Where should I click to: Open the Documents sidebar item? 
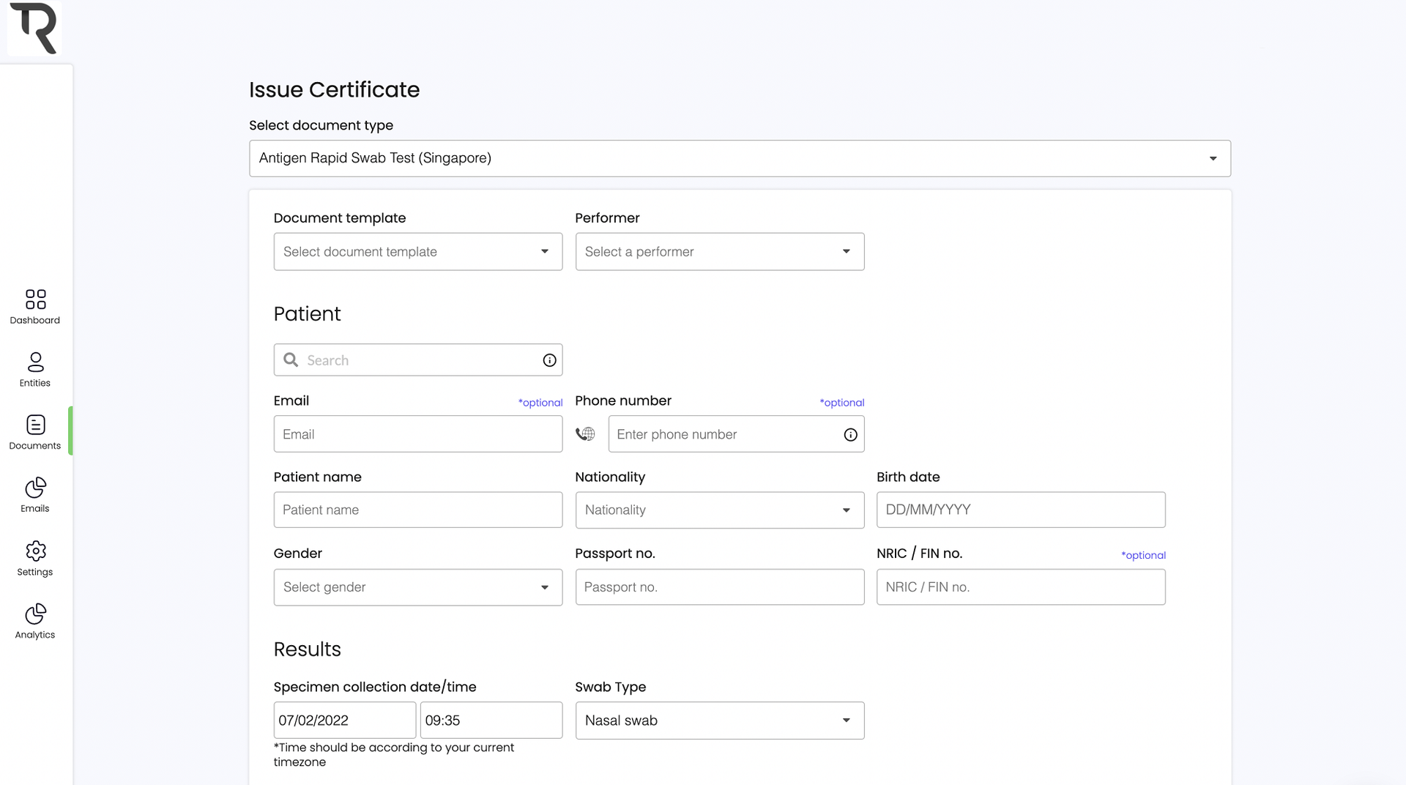pyautogui.click(x=35, y=432)
